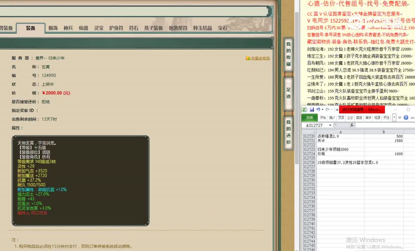Open the Customize Quick Access Toolbar dropdown
Screen dimensions: 415x251
(337, 109)
